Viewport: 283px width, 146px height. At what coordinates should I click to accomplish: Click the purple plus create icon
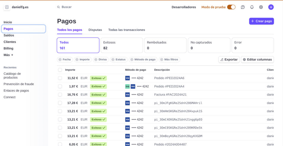tap(271, 7)
